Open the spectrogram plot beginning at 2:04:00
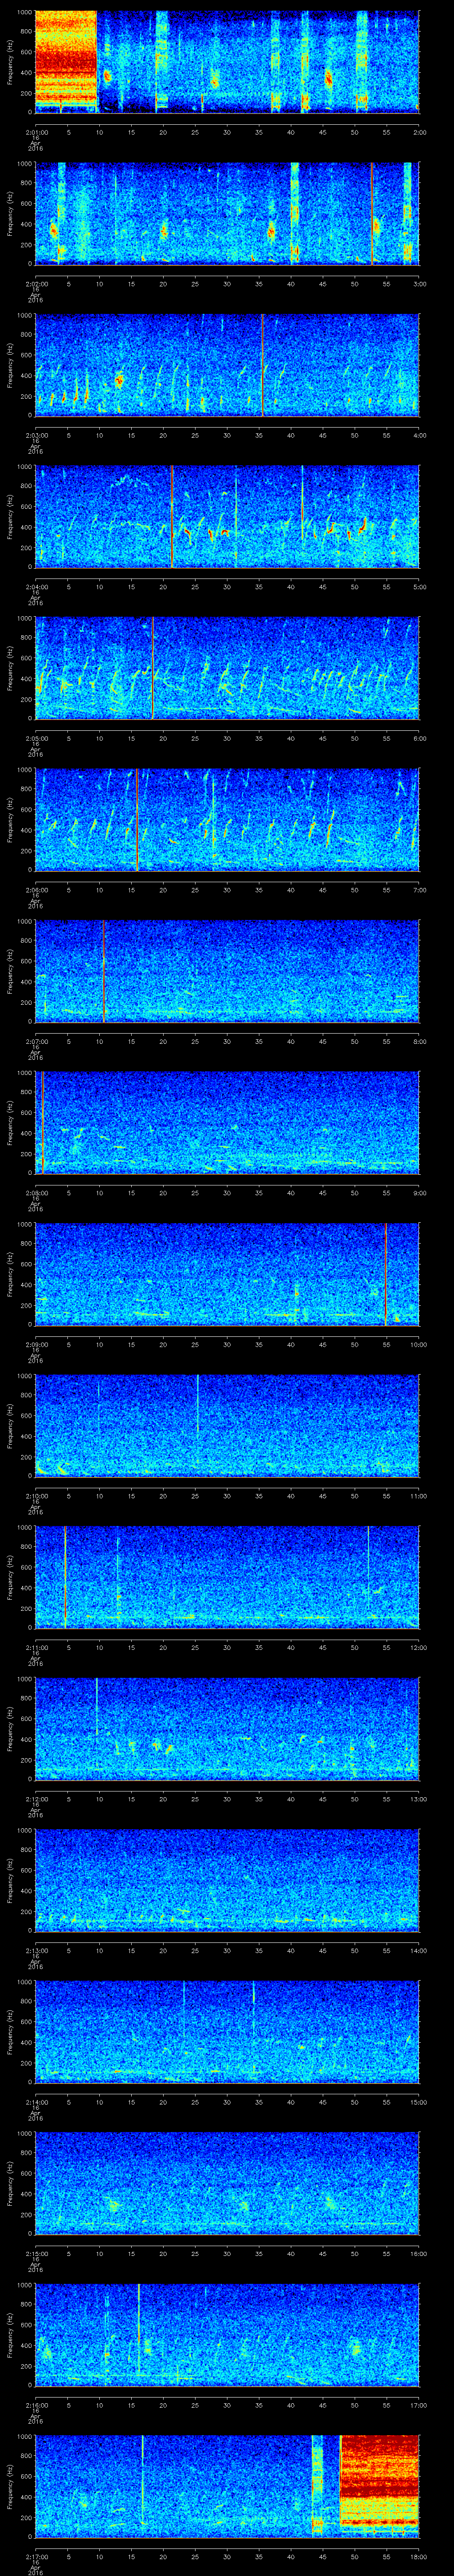The width and height of the screenshot is (454, 2576). pyautogui.click(x=227, y=516)
